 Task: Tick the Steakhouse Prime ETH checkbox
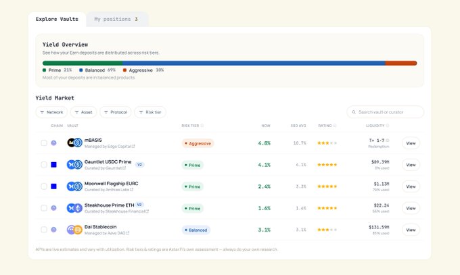tap(44, 208)
